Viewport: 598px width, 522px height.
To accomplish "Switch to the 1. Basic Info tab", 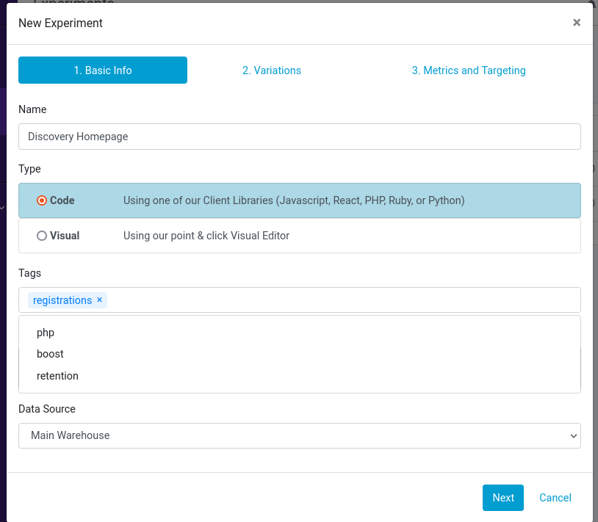I will click(103, 70).
